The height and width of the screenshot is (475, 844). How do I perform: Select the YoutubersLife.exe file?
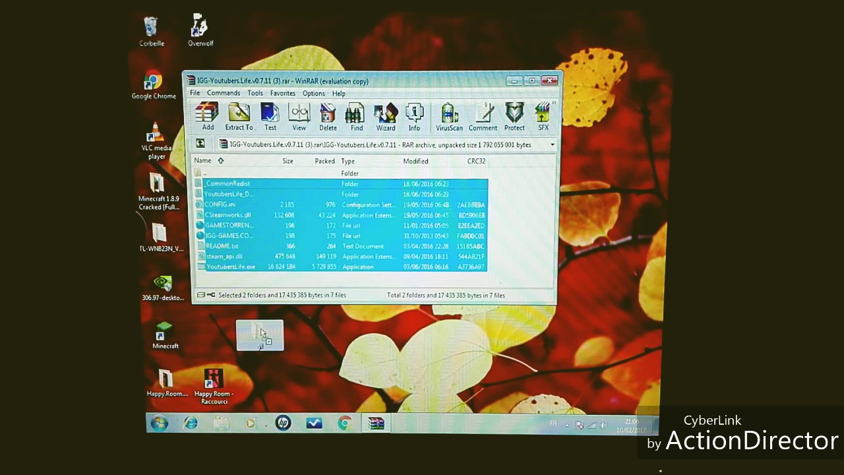pyautogui.click(x=341, y=267)
